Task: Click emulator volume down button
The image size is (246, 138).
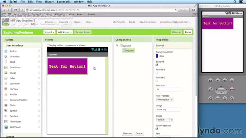Action: click(x=218, y=81)
